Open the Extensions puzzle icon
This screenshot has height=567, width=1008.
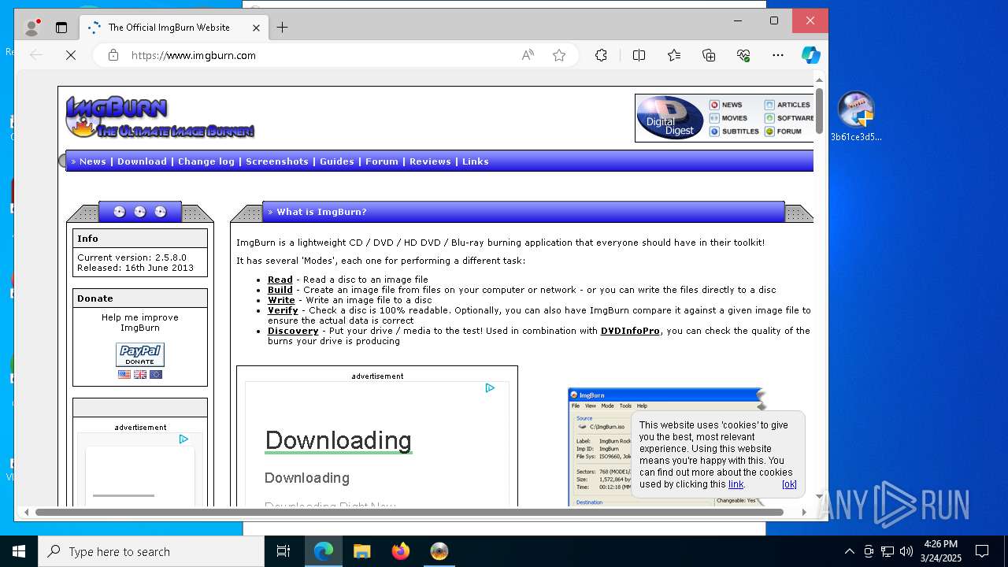pyautogui.click(x=601, y=55)
